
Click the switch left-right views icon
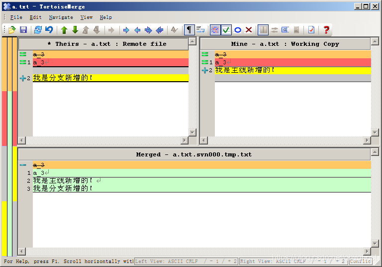tap(275, 30)
